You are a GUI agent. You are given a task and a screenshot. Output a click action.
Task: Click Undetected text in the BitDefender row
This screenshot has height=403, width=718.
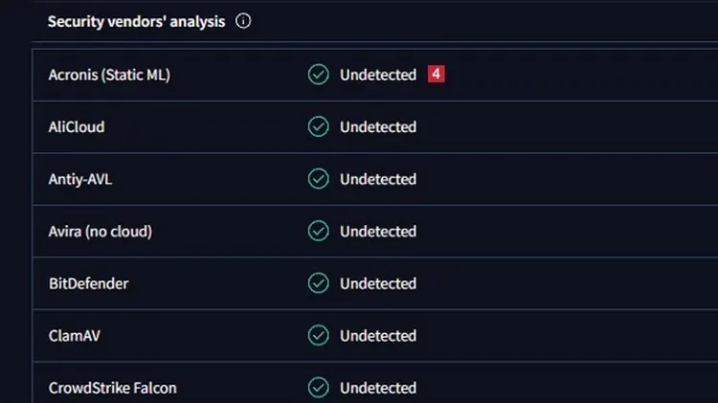tap(378, 283)
